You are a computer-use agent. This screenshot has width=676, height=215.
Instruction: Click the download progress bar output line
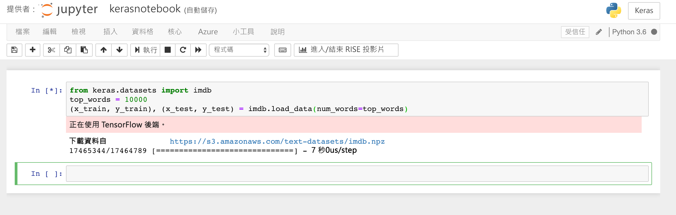(x=213, y=150)
